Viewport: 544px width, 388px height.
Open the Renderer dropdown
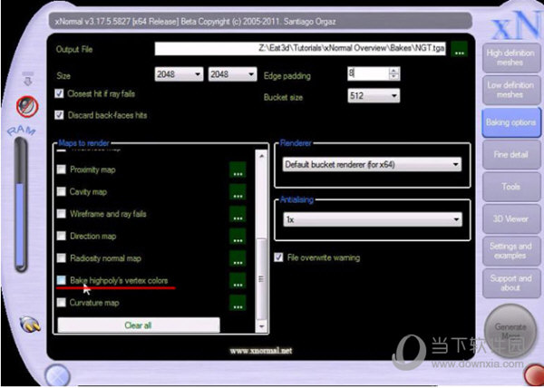coord(373,164)
